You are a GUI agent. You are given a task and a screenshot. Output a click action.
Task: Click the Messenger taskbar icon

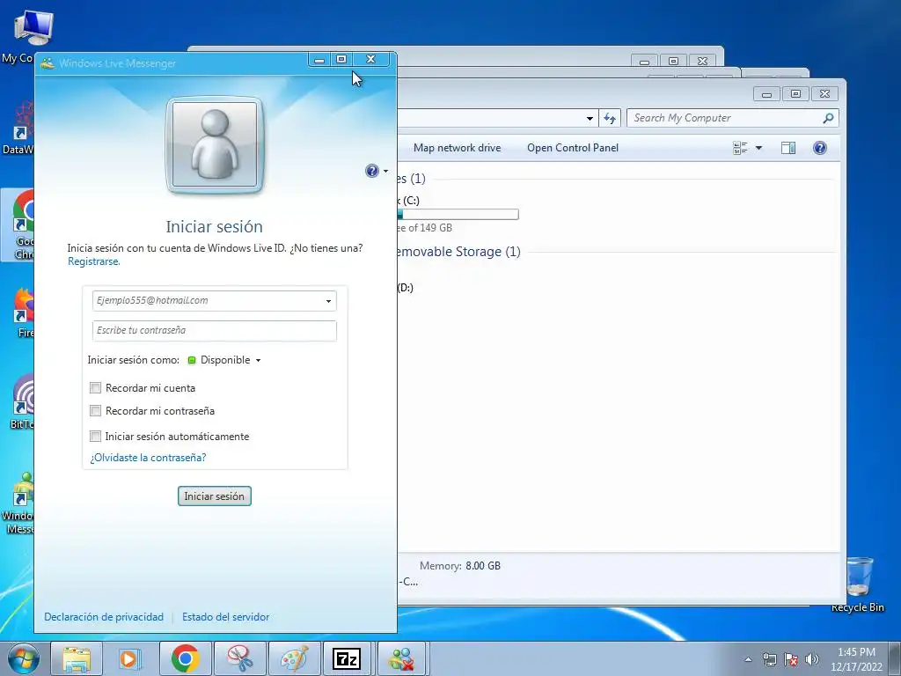point(401,658)
